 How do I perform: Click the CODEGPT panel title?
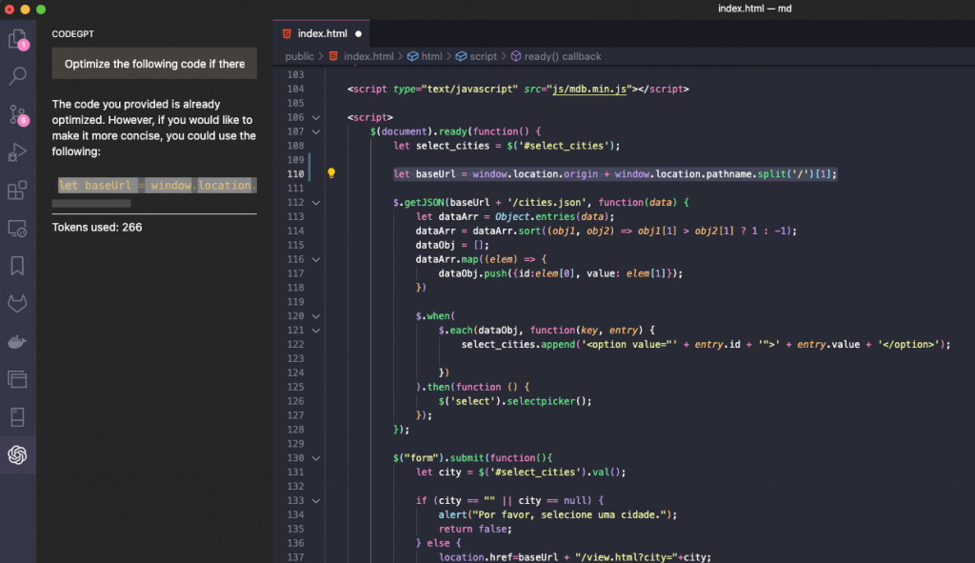[x=72, y=34]
